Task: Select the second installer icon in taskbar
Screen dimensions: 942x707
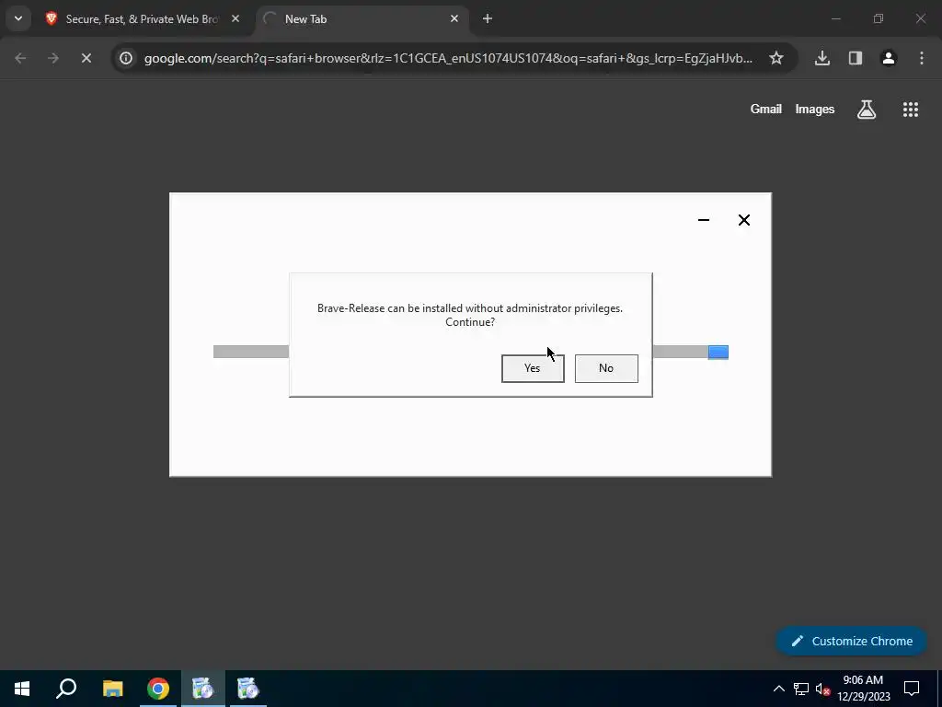Action: point(248,689)
